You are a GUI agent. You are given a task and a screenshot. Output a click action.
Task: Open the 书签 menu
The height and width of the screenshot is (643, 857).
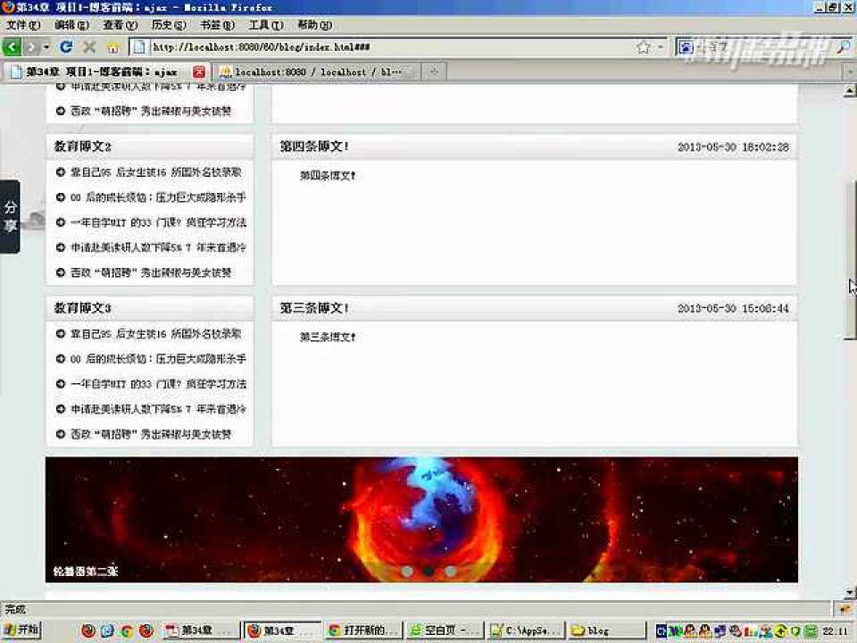point(217,25)
